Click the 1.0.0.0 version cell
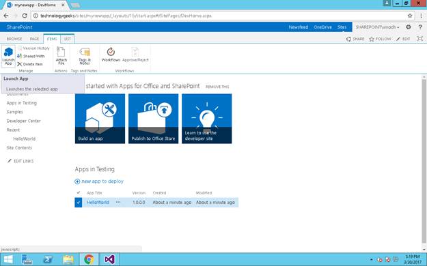The image size is (427, 266). (x=139, y=203)
